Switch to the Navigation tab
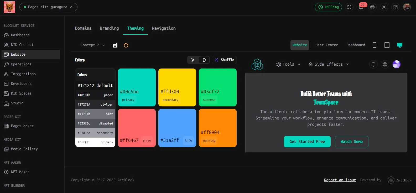The height and width of the screenshot is (193, 416). 164,28
